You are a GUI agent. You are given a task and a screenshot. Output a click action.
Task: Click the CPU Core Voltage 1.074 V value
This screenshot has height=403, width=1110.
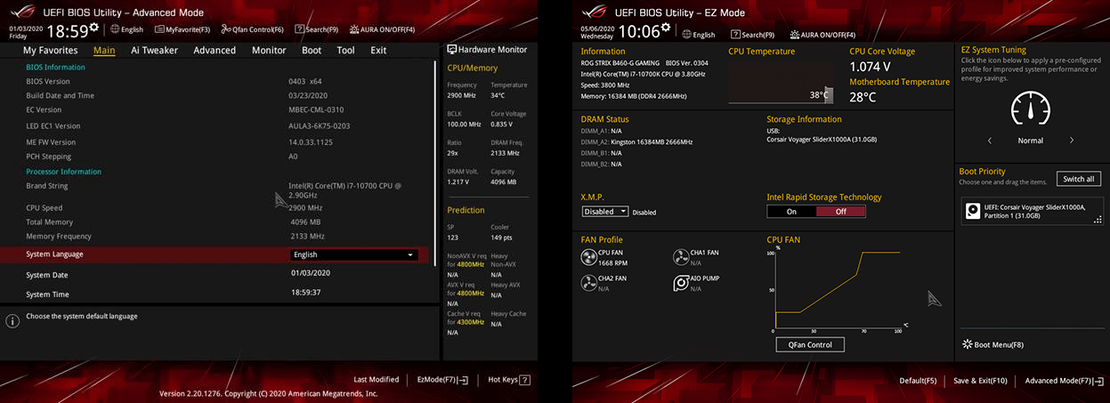870,67
